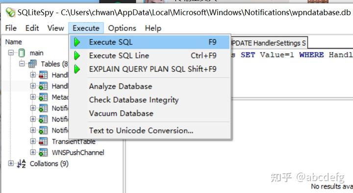
Task: Click the SQLiteSpy app icon in title bar
Action: pos(10,12)
